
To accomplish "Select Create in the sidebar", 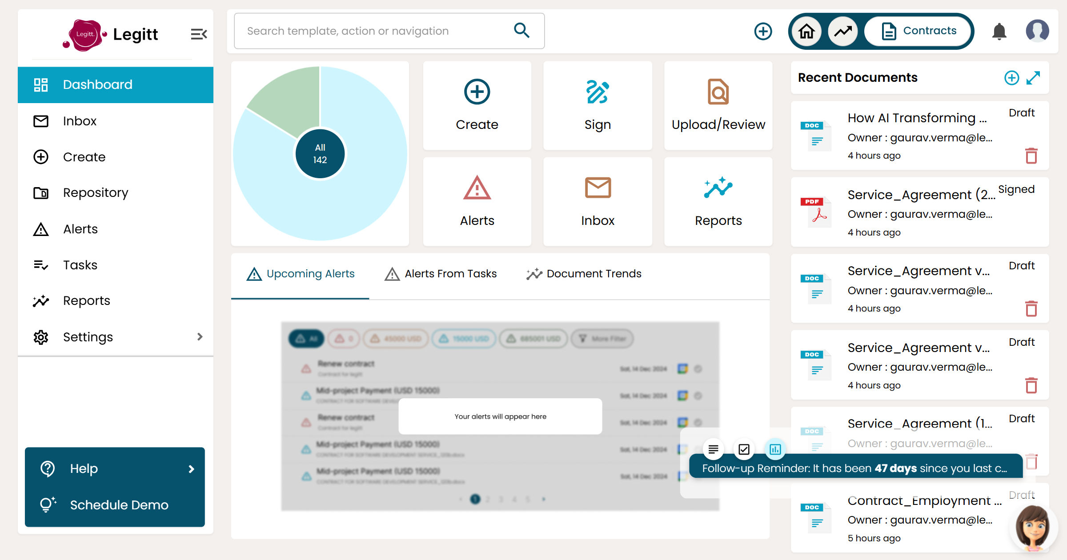I will point(116,157).
